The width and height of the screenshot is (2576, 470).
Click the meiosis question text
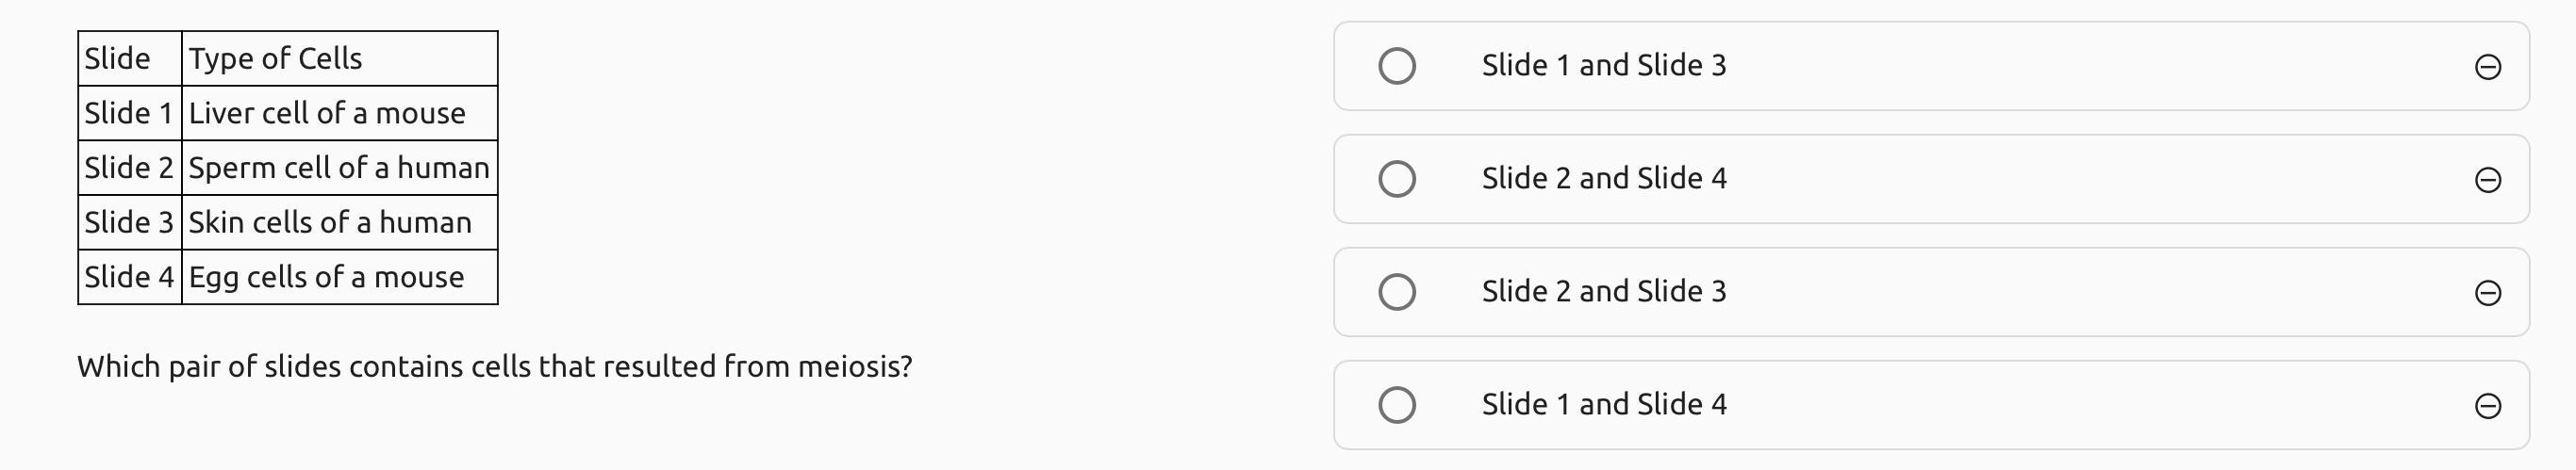(x=494, y=367)
